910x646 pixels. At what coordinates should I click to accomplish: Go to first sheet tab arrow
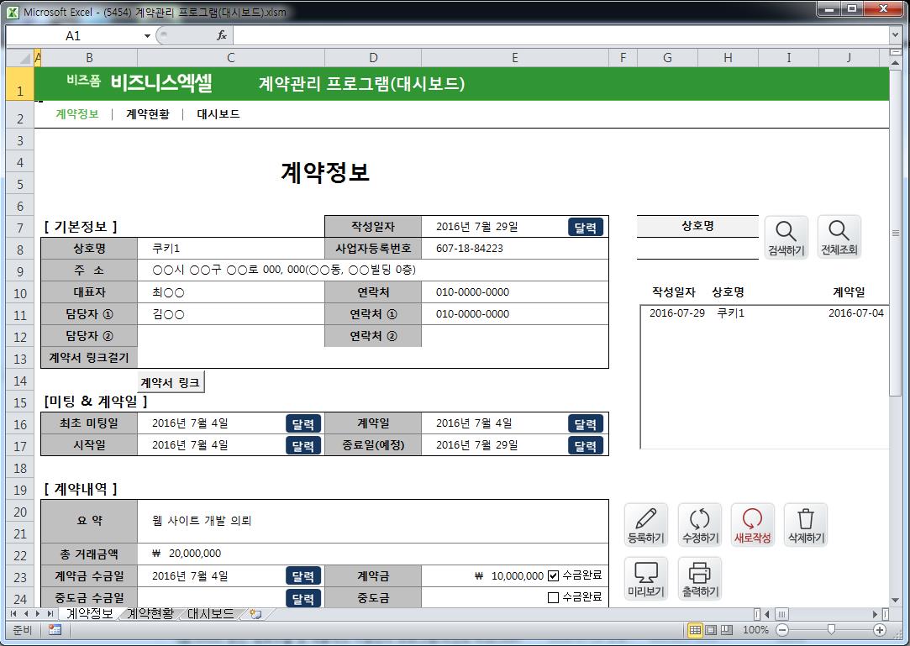tap(13, 614)
